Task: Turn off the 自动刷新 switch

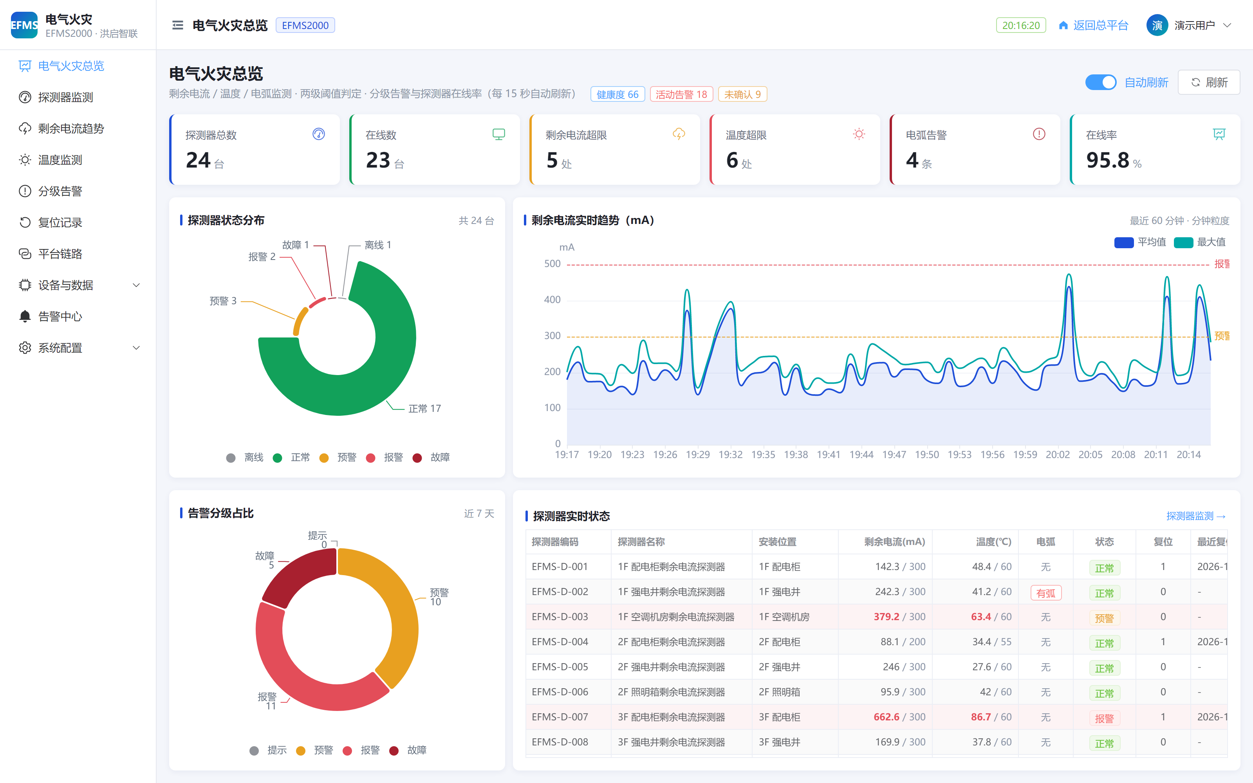Action: click(1100, 82)
